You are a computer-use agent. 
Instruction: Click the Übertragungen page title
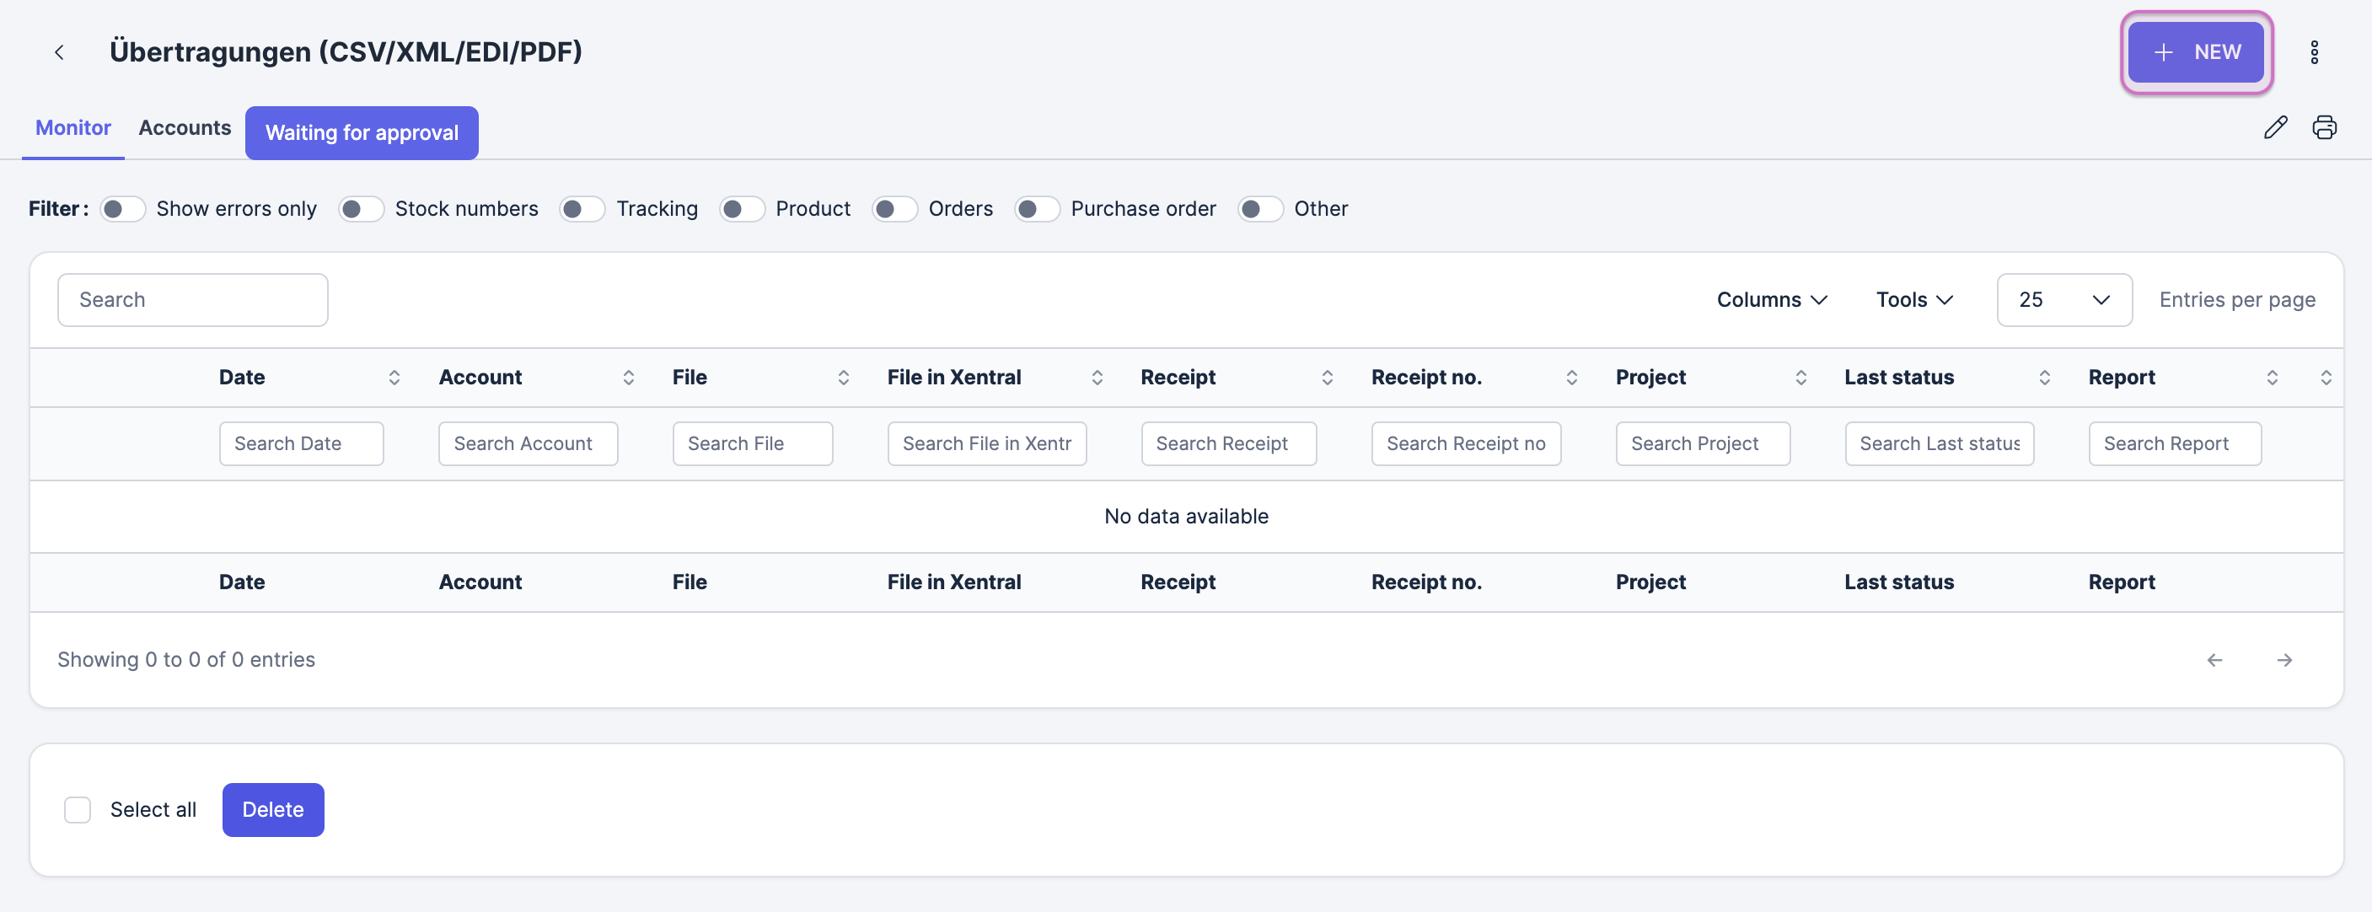pyautogui.click(x=346, y=52)
